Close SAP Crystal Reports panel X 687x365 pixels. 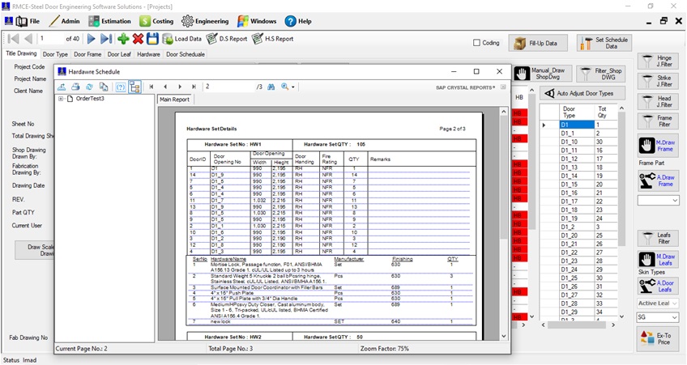click(503, 87)
